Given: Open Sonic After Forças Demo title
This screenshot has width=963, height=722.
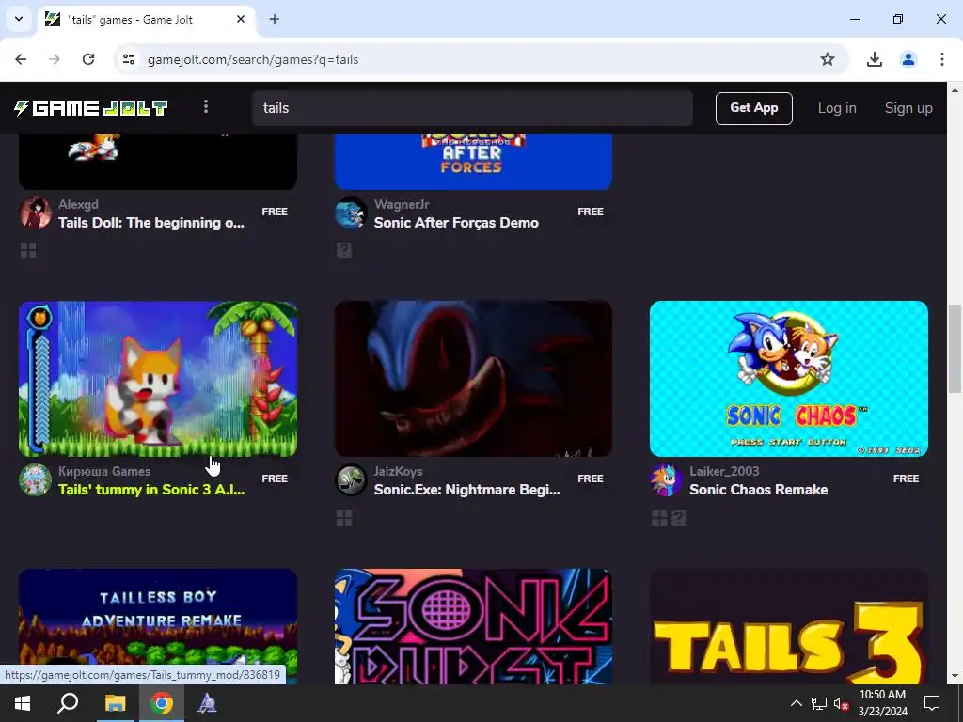Looking at the screenshot, I should [456, 223].
